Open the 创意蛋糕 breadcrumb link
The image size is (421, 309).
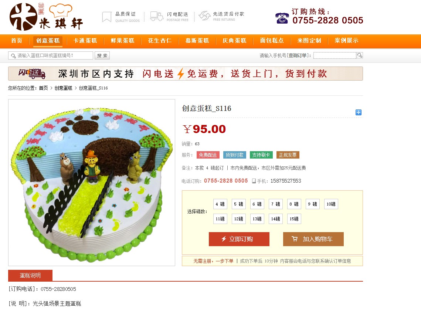[63, 88]
